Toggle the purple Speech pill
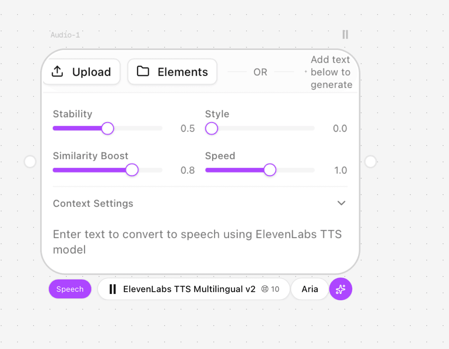Screen dimensions: 449x349 [70, 289]
